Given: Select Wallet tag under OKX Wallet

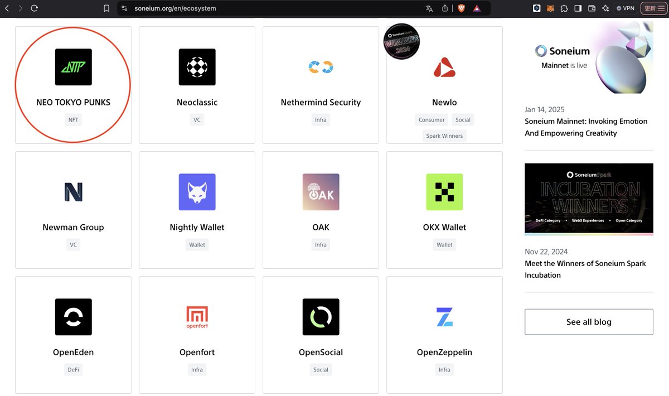Looking at the screenshot, I should click(444, 245).
